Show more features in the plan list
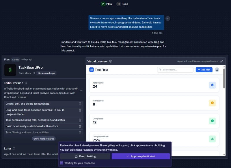The height and width of the screenshot is (168, 231). 44,139
